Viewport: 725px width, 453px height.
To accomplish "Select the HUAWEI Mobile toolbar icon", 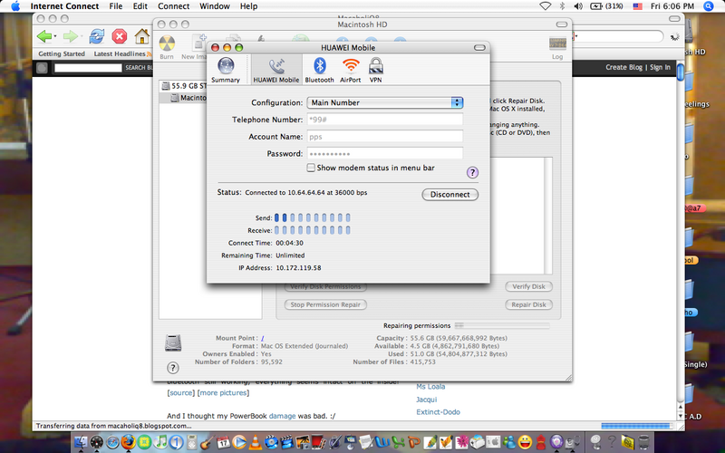I will click(276, 70).
